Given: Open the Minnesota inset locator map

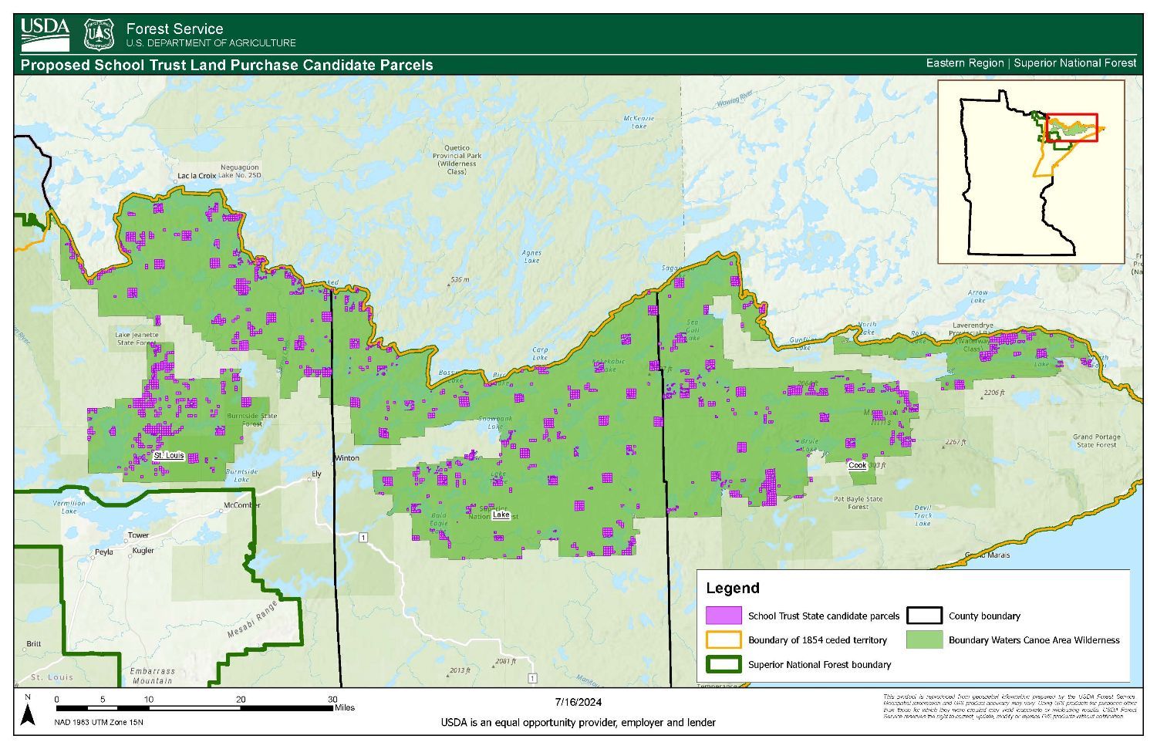Looking at the screenshot, I should (x=1031, y=171).
